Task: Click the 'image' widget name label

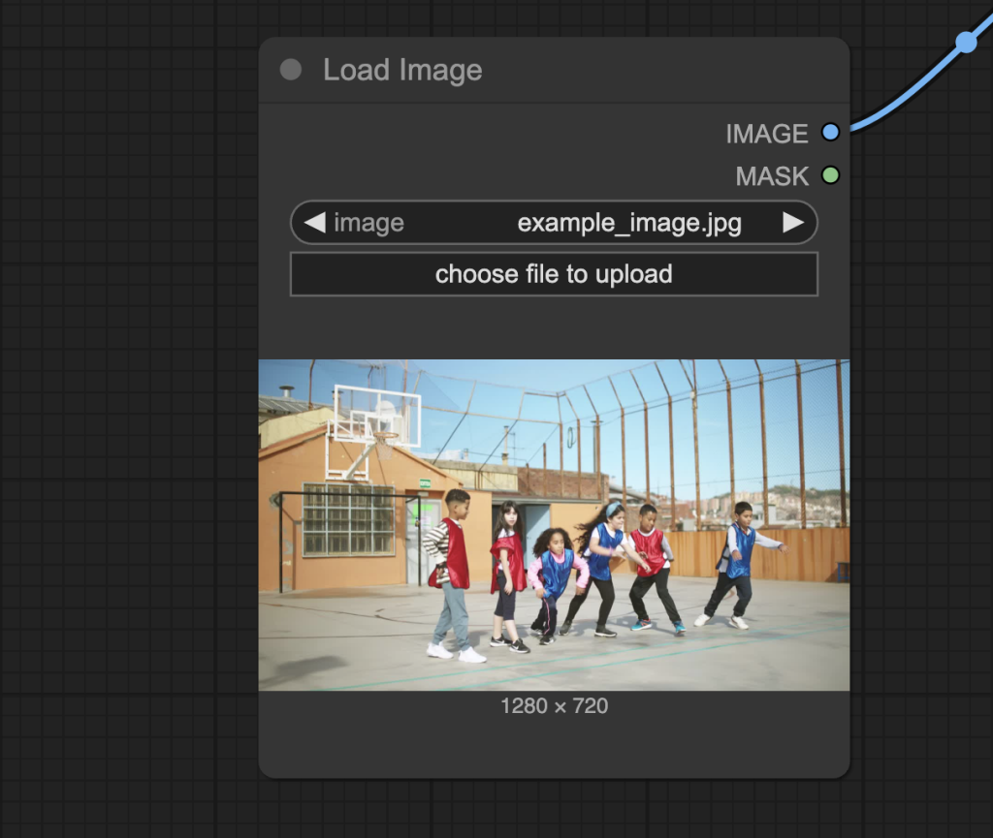Action: (x=368, y=223)
